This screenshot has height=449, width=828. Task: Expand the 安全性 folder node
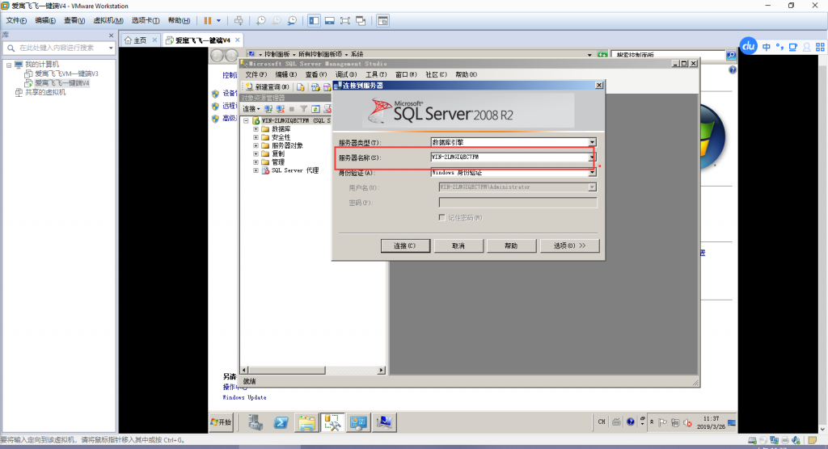coord(256,137)
